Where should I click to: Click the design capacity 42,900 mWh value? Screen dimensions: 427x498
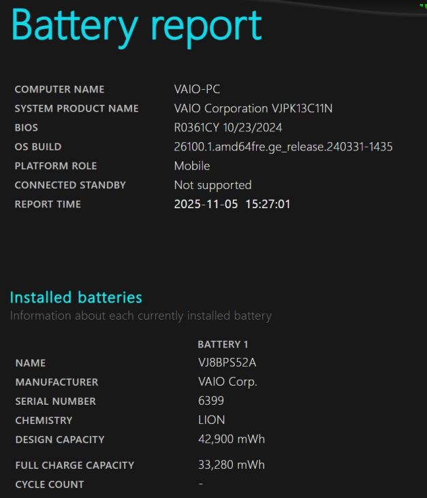click(x=232, y=439)
